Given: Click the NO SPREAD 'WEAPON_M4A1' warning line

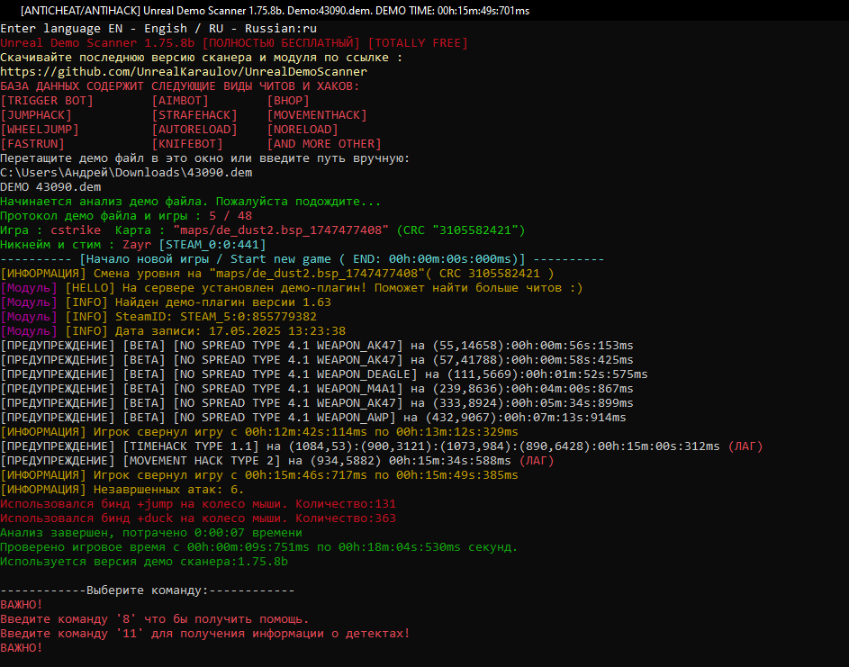Looking at the screenshot, I should tap(317, 389).
